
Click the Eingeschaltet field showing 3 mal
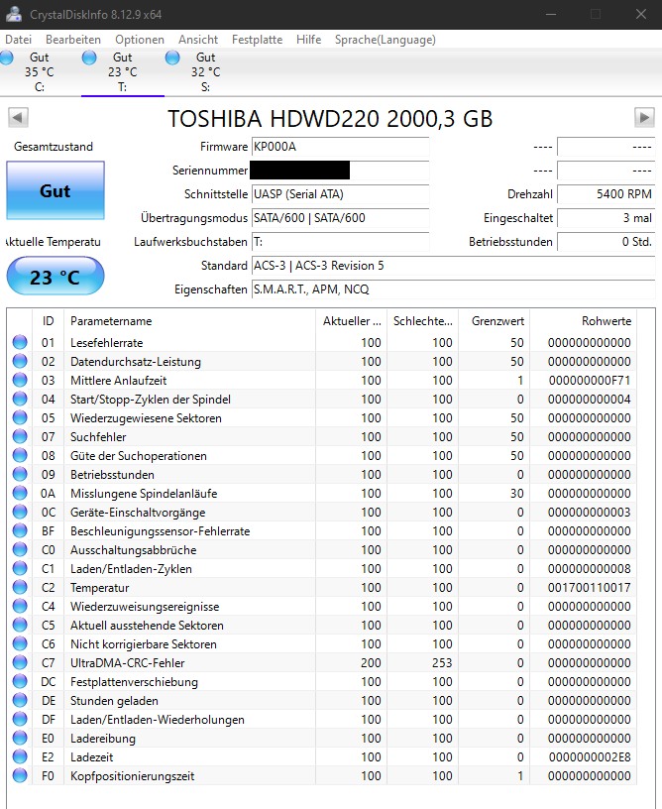coord(606,218)
